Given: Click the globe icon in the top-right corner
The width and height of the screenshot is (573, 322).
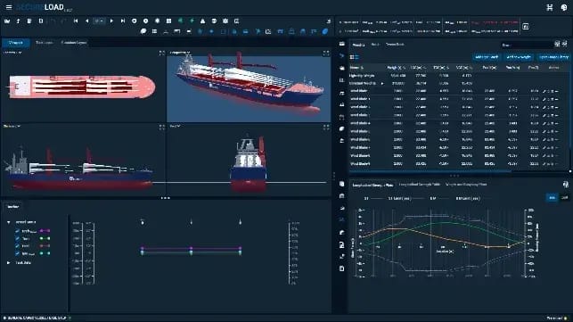Looking at the screenshot, I should point(564,7).
